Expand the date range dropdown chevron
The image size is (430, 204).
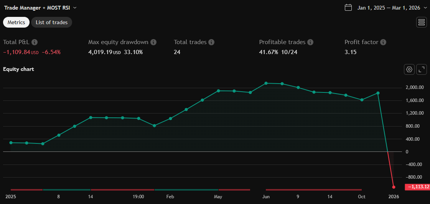[425, 8]
